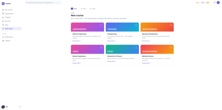
Task: Select step 1 Track in the stepper
Action: click(74, 9)
